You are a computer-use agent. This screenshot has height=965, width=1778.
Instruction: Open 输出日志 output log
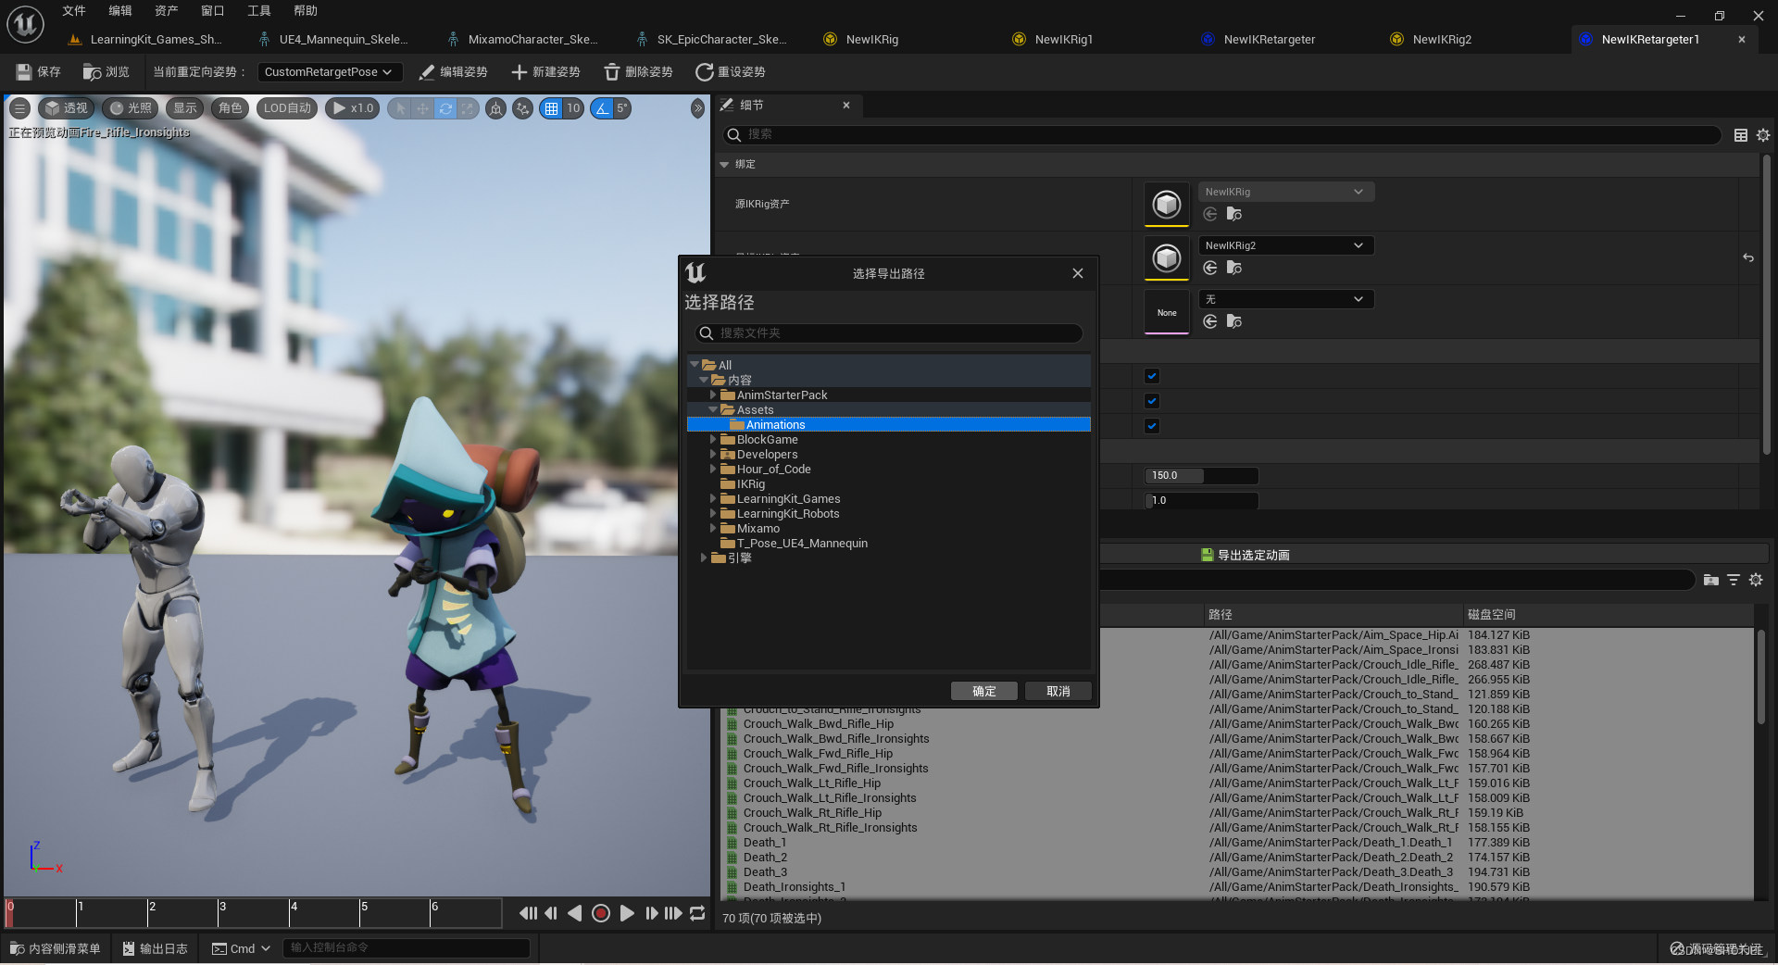pyautogui.click(x=155, y=948)
